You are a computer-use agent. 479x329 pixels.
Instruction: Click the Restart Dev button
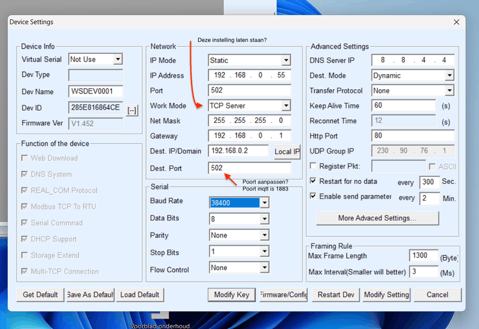coord(336,295)
